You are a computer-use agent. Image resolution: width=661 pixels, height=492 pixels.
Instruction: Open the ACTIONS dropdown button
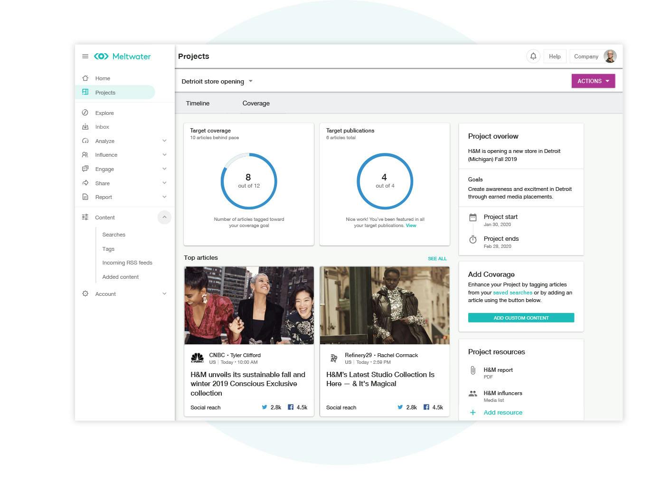[x=593, y=81]
